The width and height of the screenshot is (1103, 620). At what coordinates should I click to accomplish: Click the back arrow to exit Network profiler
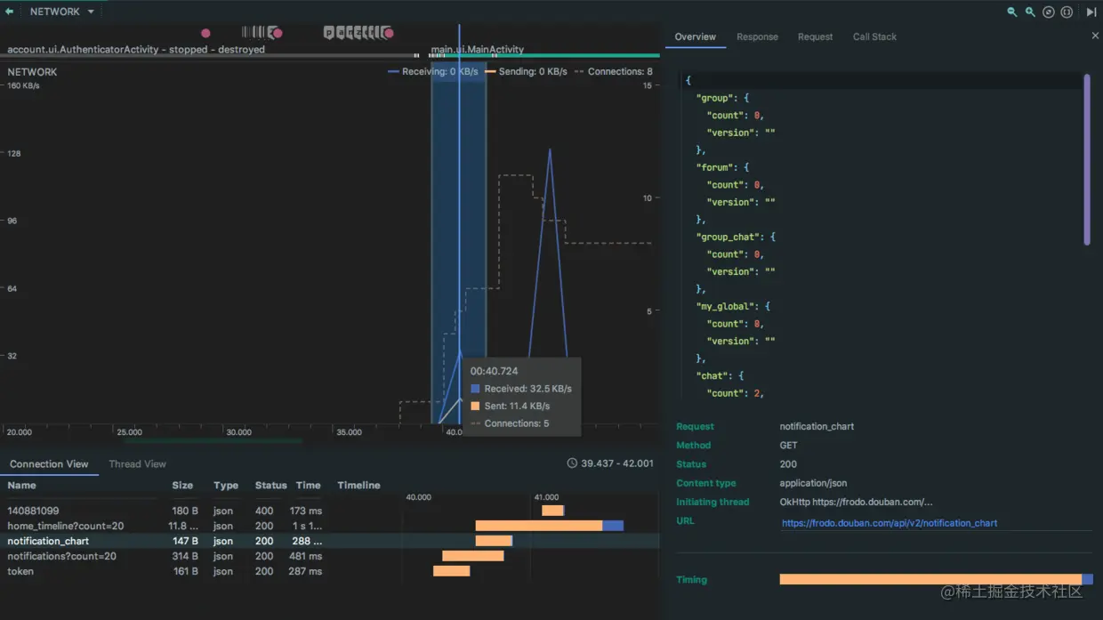(x=11, y=12)
